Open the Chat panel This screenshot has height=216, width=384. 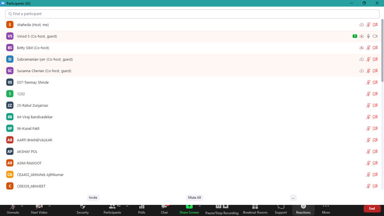(x=164, y=209)
